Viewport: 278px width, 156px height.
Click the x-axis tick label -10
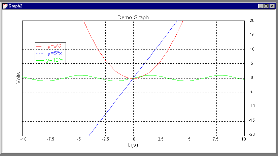(x=24, y=139)
